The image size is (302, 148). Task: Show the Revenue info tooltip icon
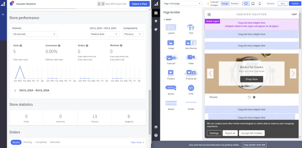pyautogui.click(x=121, y=45)
